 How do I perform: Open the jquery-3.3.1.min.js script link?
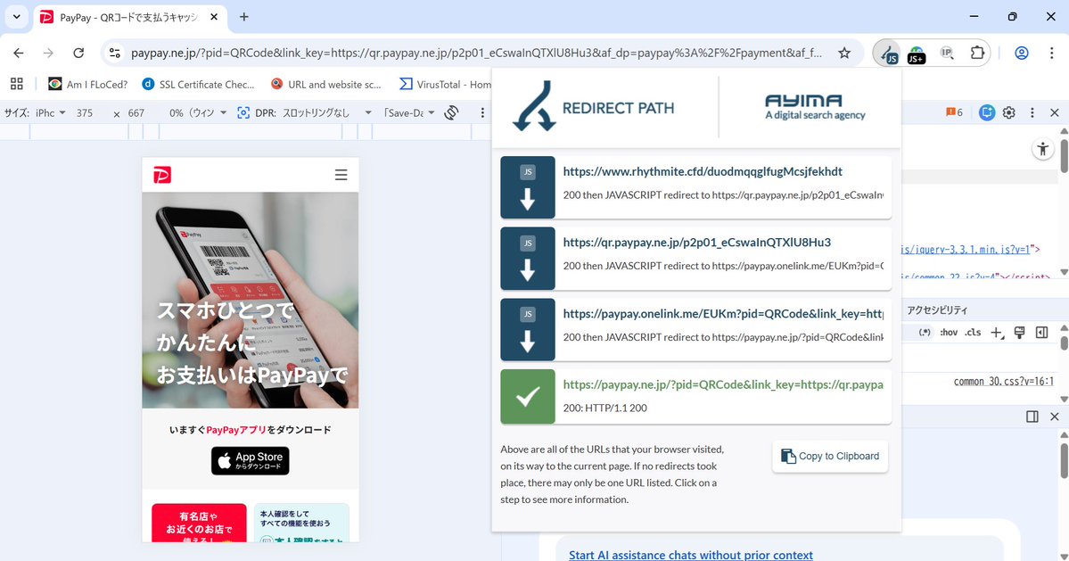[966, 250]
